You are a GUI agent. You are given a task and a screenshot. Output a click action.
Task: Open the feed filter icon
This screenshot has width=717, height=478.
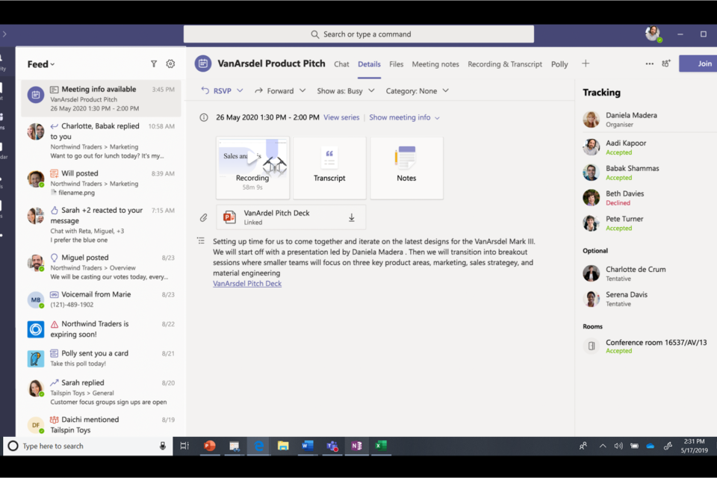pos(154,64)
